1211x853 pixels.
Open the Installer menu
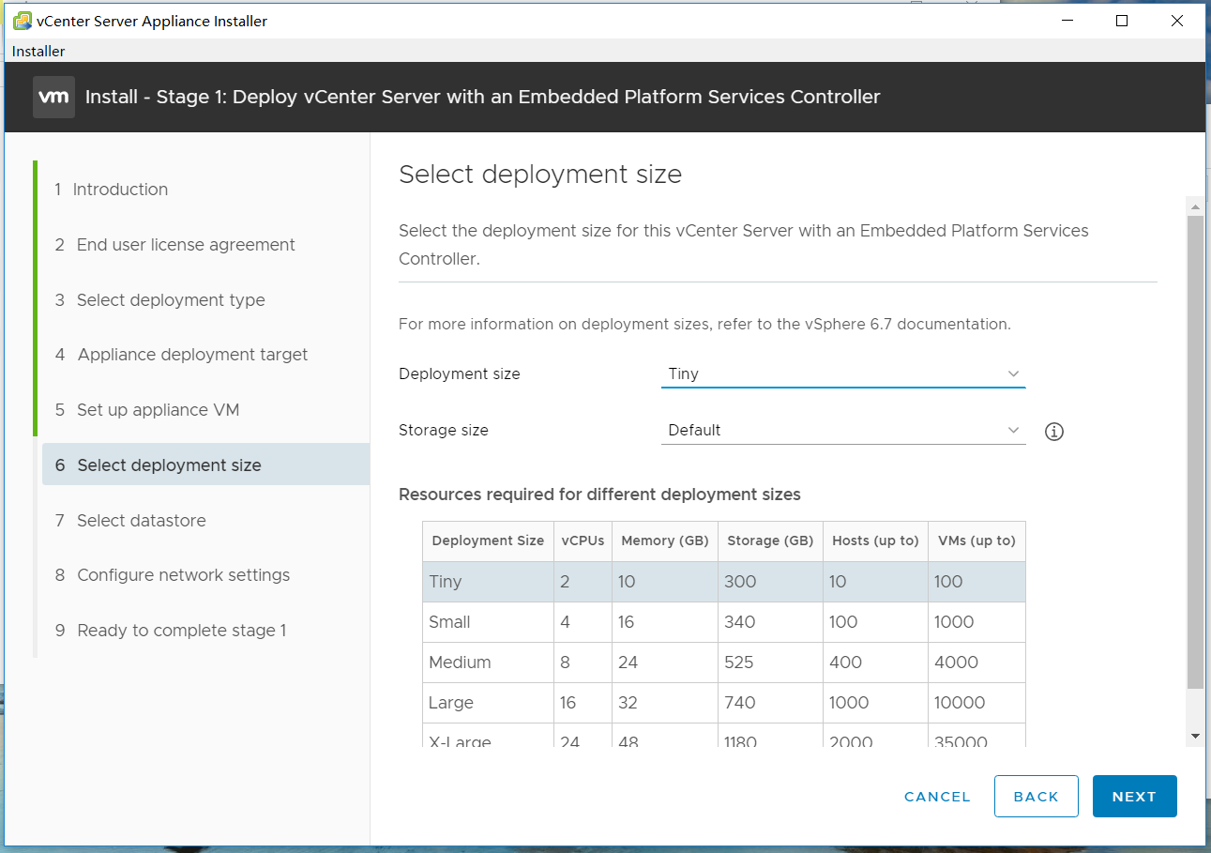coord(38,52)
